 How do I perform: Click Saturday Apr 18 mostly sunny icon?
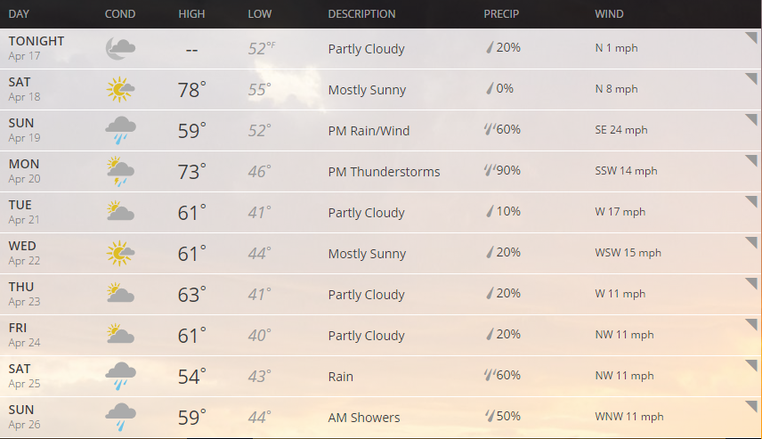[120, 90]
